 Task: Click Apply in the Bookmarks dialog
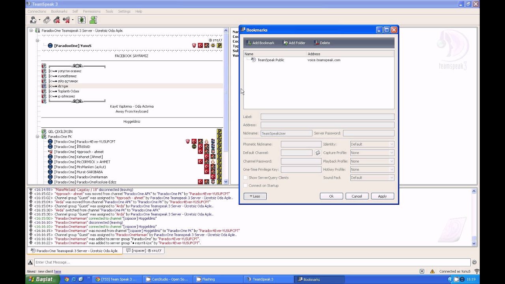click(x=382, y=196)
